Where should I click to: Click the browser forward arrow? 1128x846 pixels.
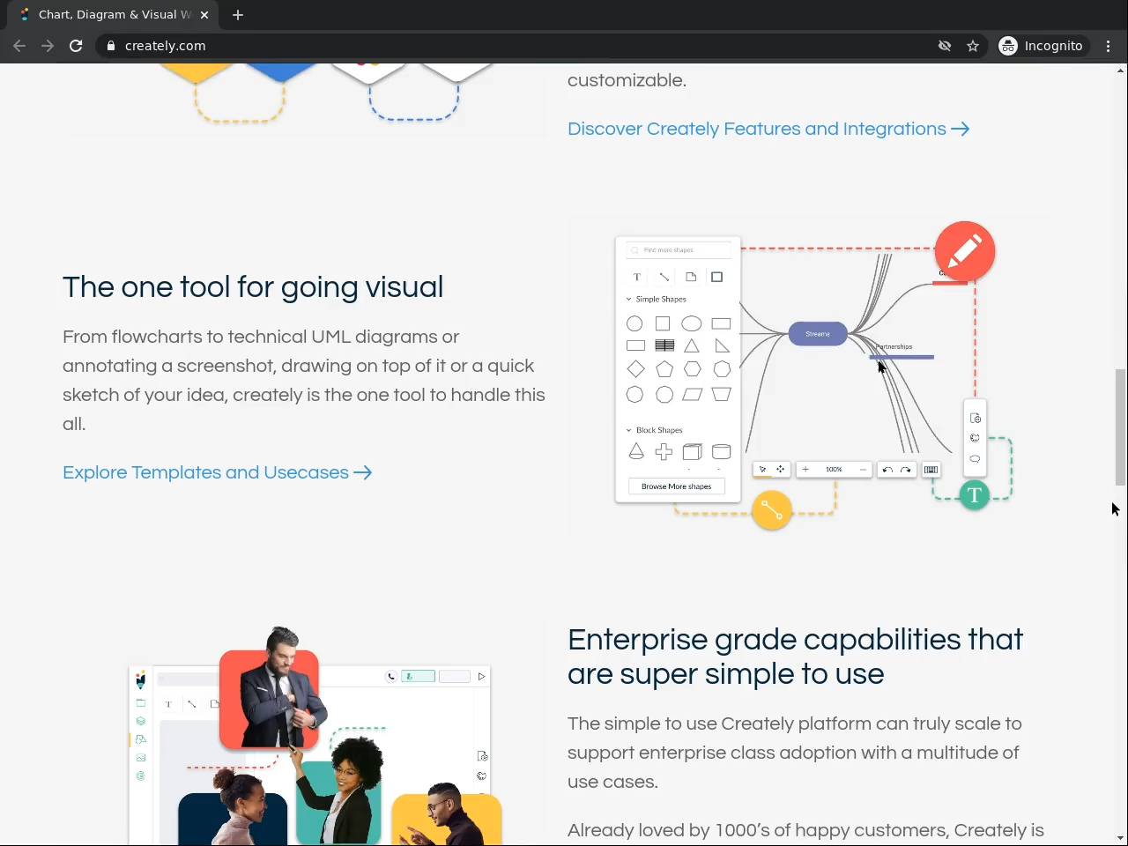tap(48, 46)
